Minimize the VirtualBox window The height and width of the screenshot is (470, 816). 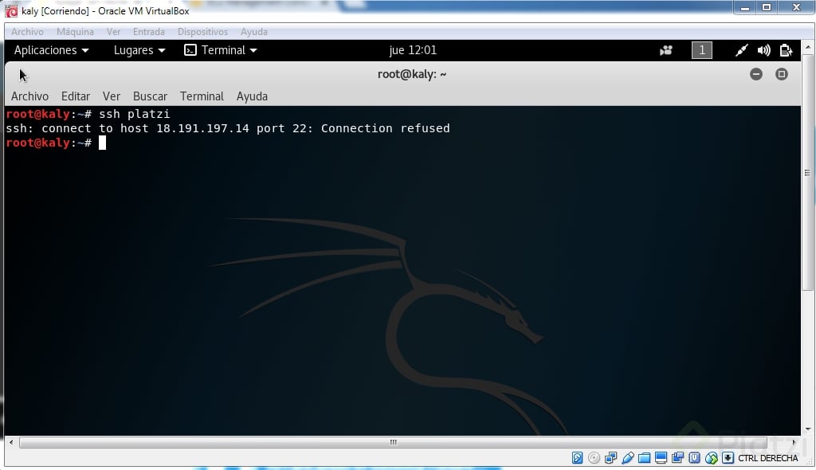coord(745,8)
